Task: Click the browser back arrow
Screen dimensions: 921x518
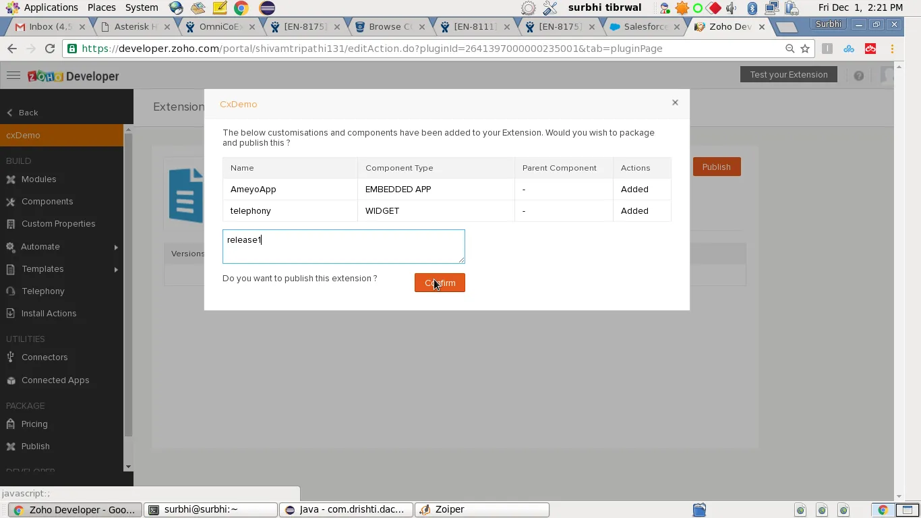Action: pyautogui.click(x=12, y=49)
